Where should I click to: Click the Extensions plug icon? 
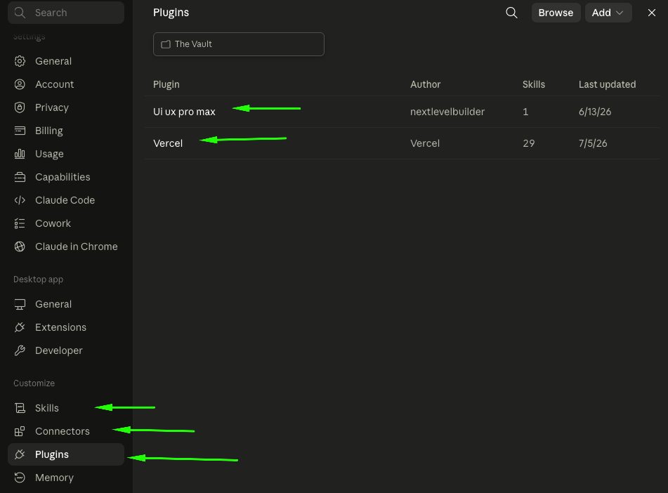coord(20,327)
